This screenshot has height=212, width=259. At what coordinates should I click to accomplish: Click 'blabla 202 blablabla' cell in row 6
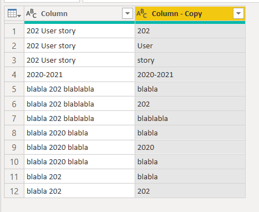tap(79, 104)
